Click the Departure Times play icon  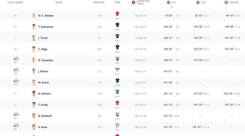click(133, 2)
